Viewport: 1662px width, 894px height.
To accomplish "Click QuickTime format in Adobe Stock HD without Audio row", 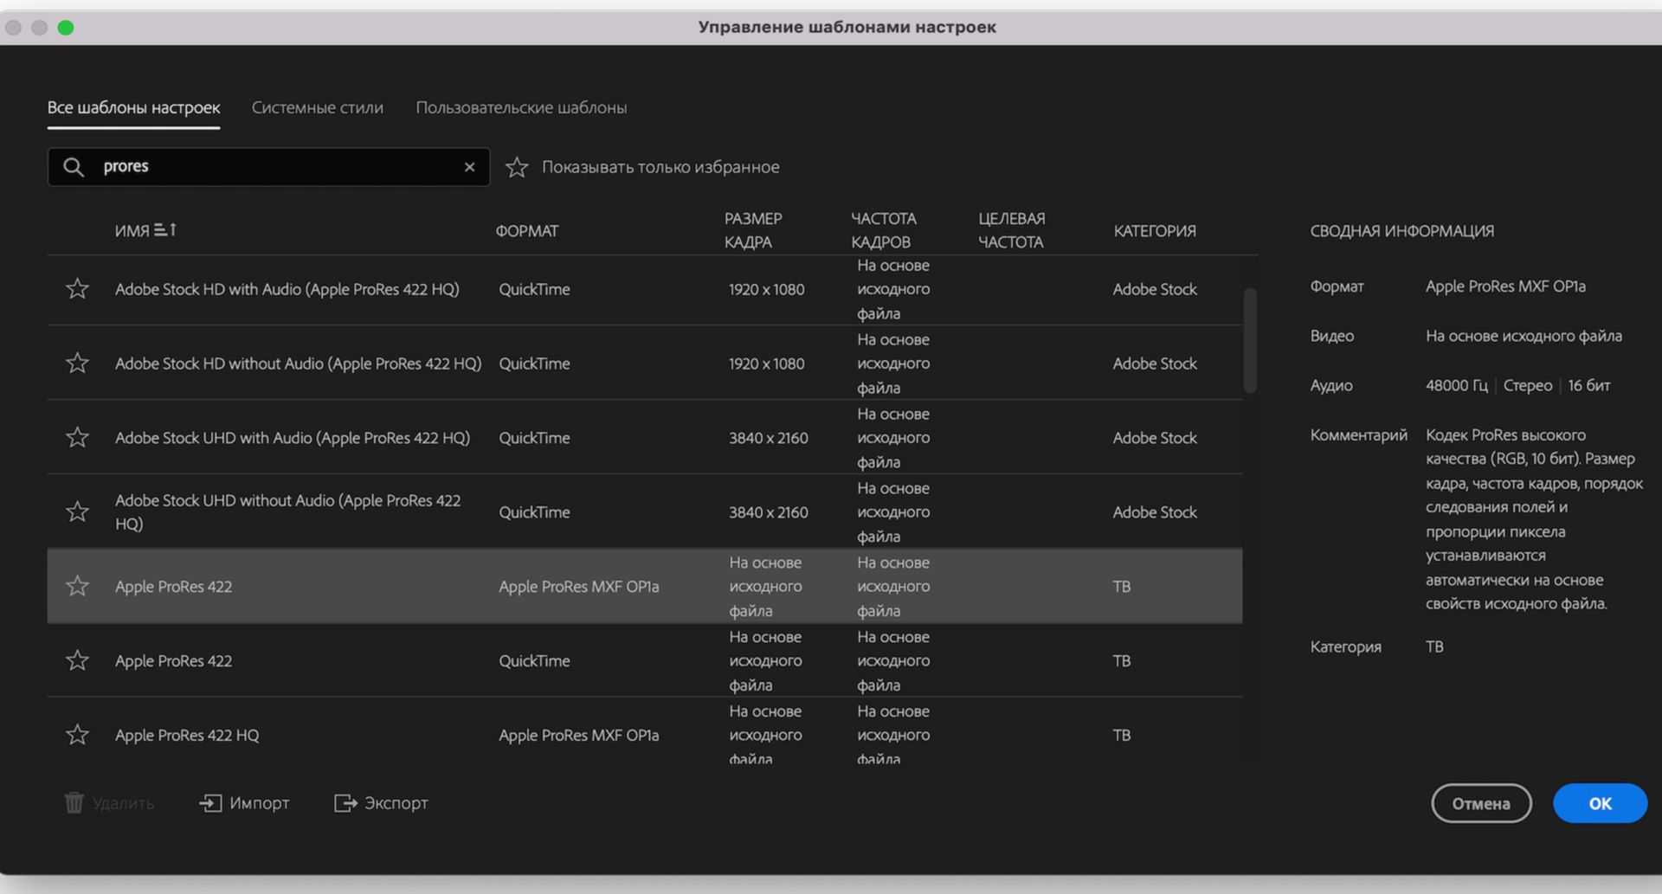I will (x=534, y=363).
